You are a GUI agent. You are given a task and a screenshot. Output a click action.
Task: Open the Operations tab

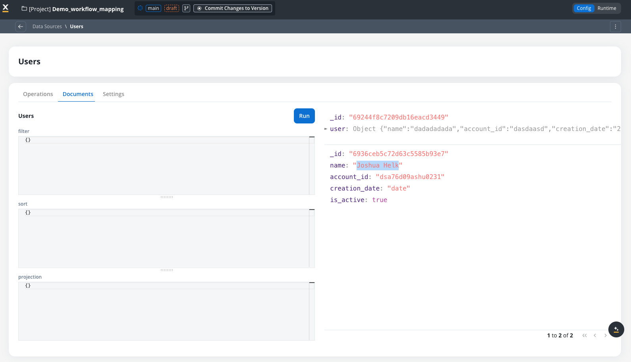(x=38, y=94)
